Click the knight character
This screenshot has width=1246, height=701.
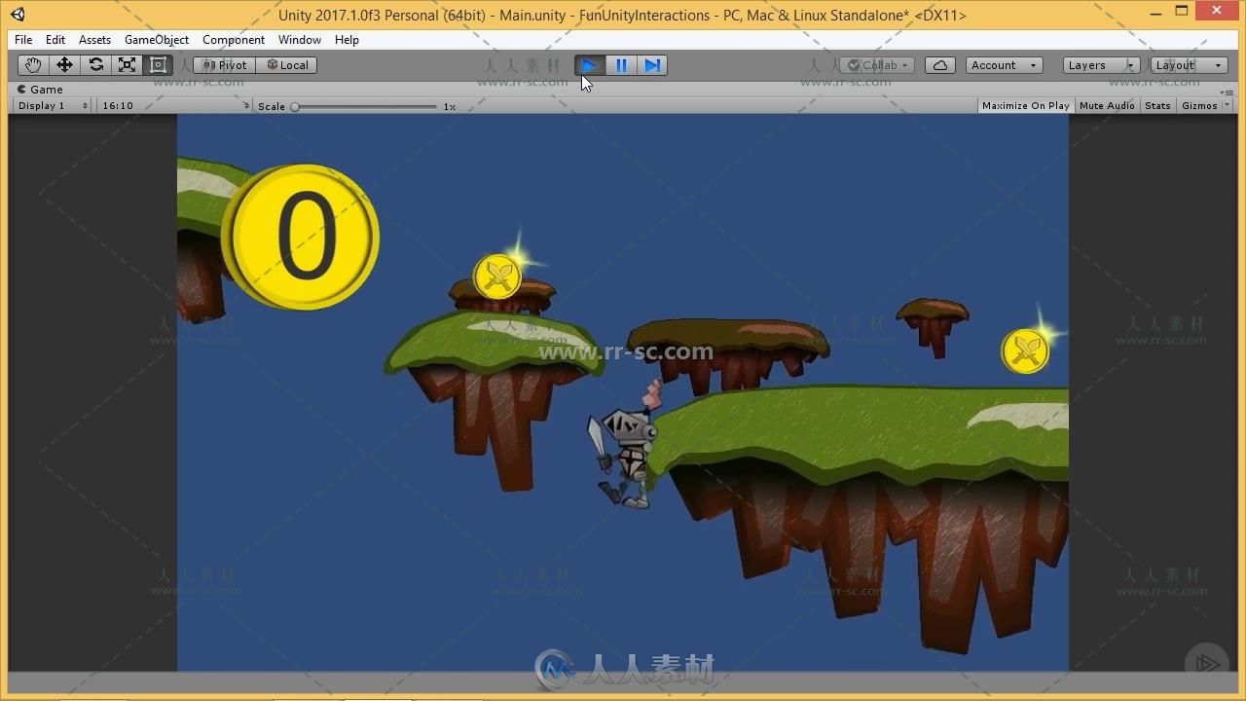click(x=625, y=446)
